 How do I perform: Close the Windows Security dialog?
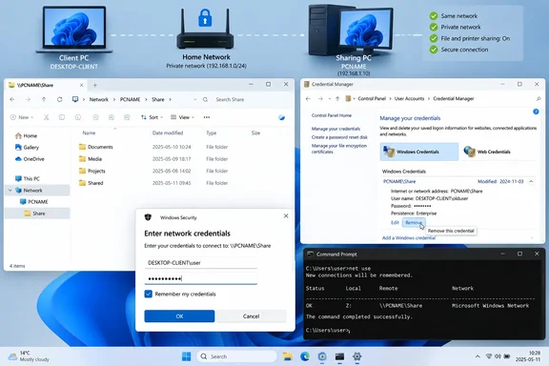pos(286,216)
